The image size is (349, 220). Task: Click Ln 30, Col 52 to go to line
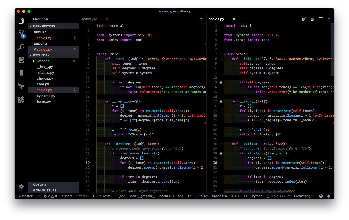pos(198,196)
